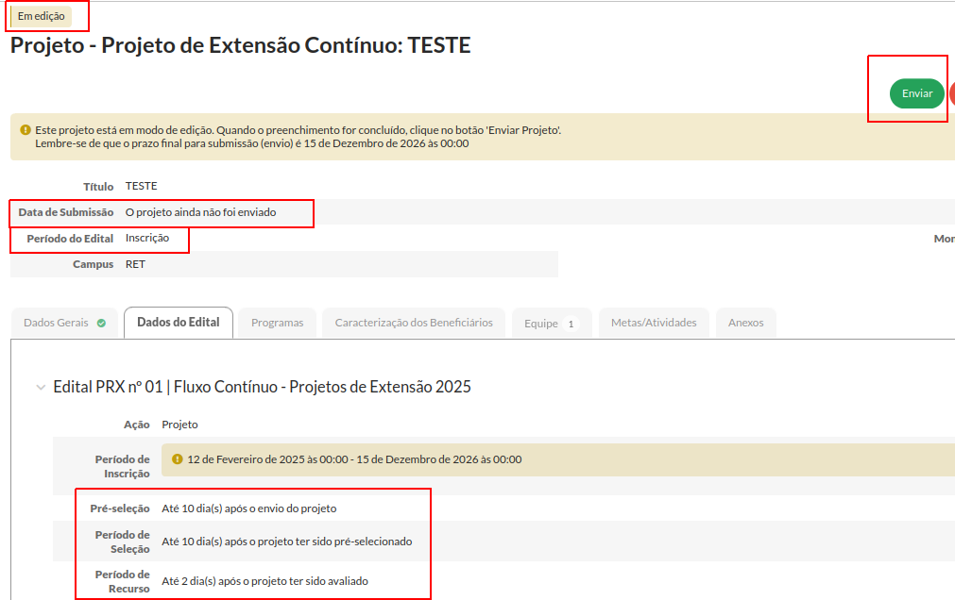Select the Dados do Edital tab

pos(178,322)
